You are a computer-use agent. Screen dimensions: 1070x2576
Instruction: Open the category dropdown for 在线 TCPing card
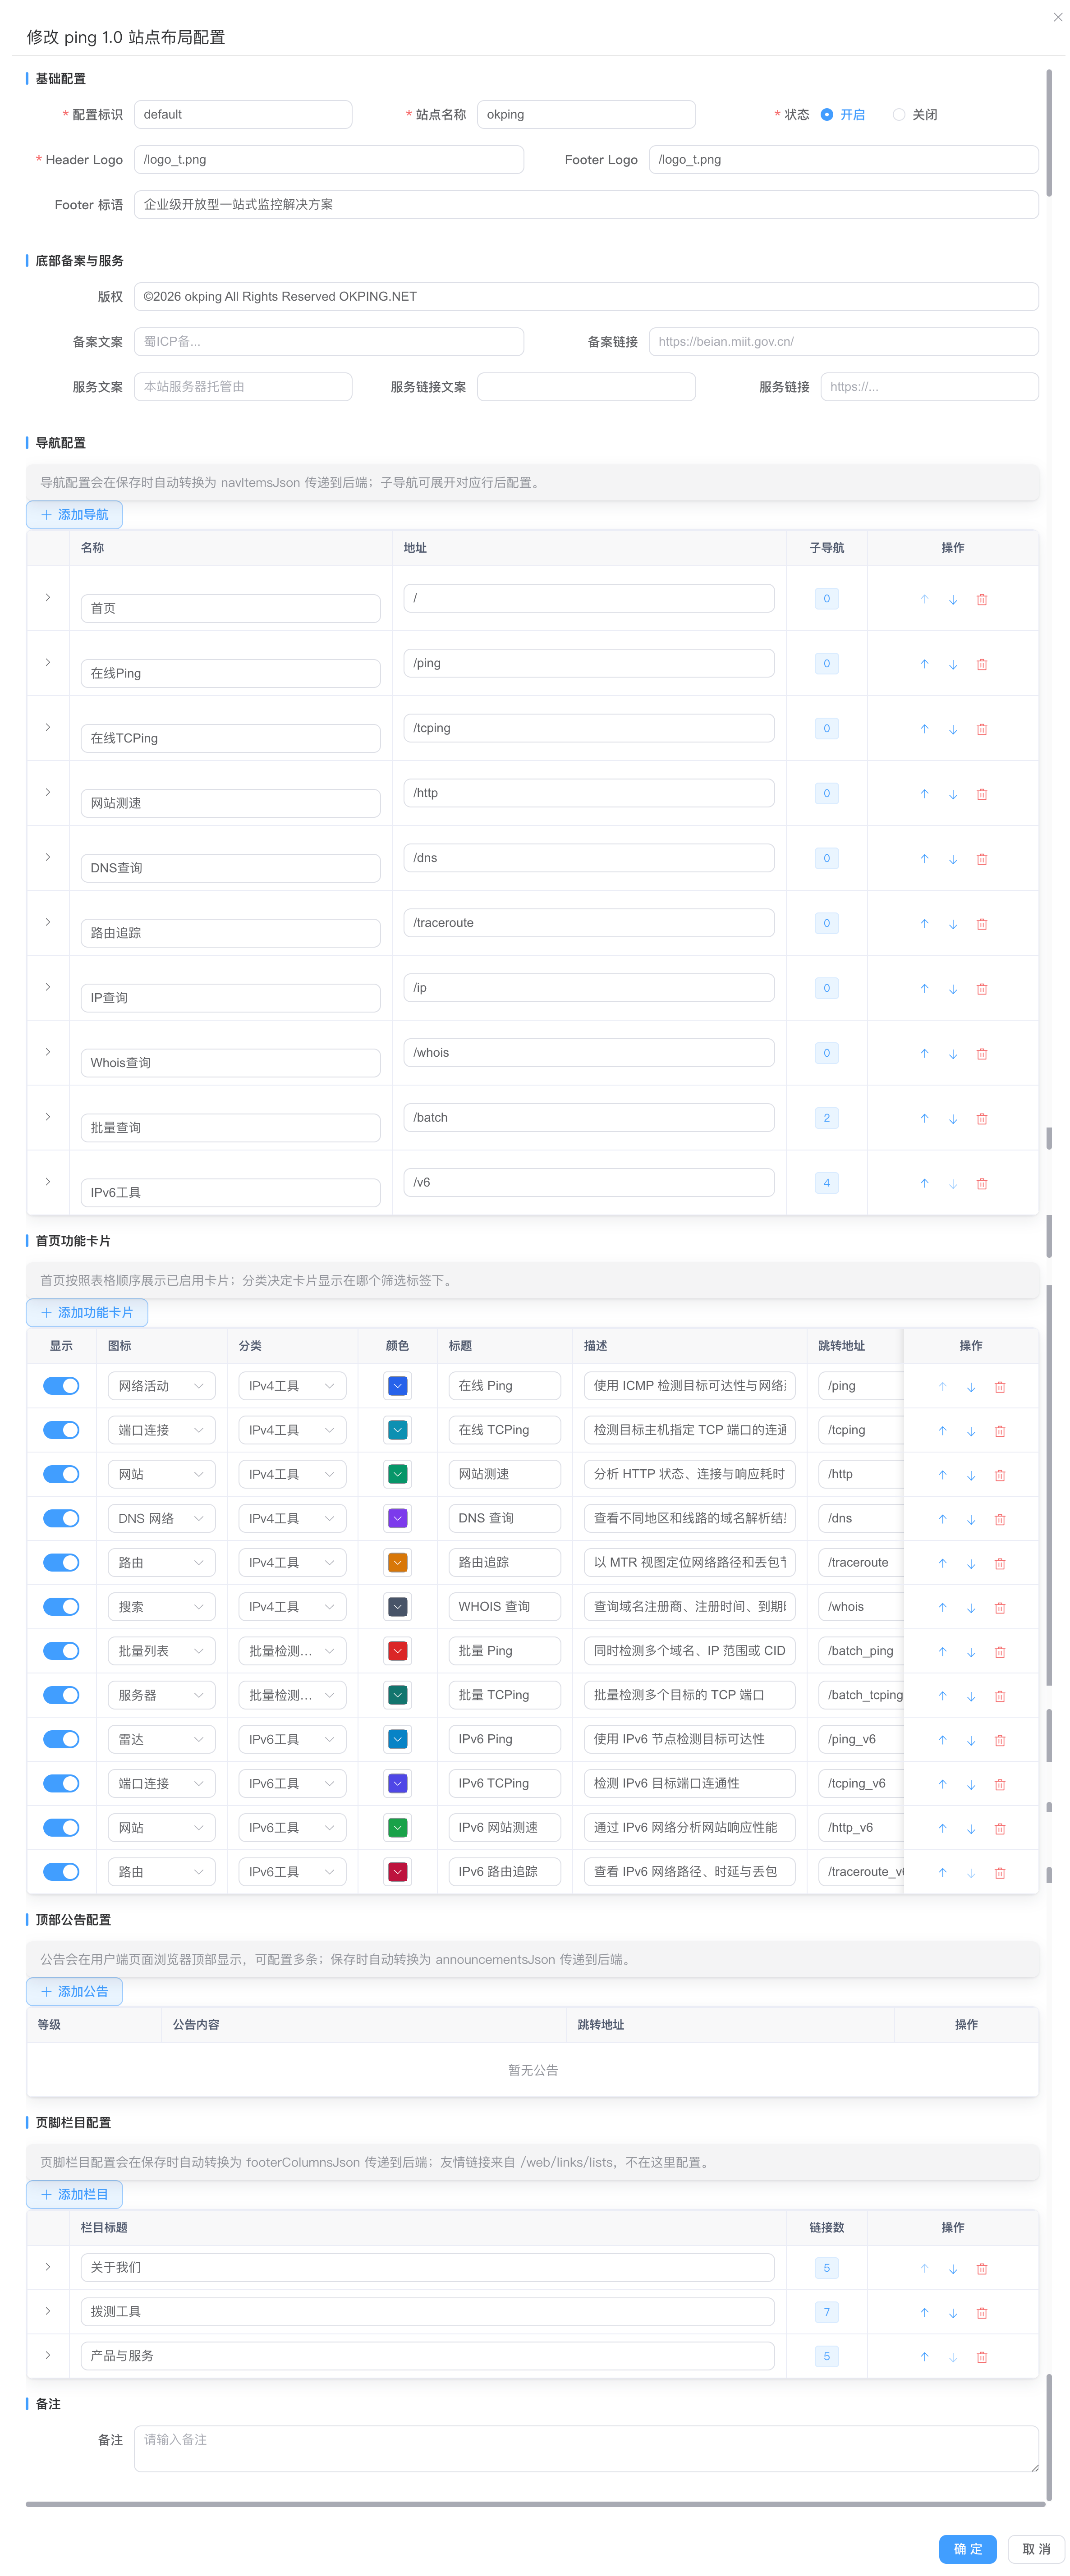292,1430
